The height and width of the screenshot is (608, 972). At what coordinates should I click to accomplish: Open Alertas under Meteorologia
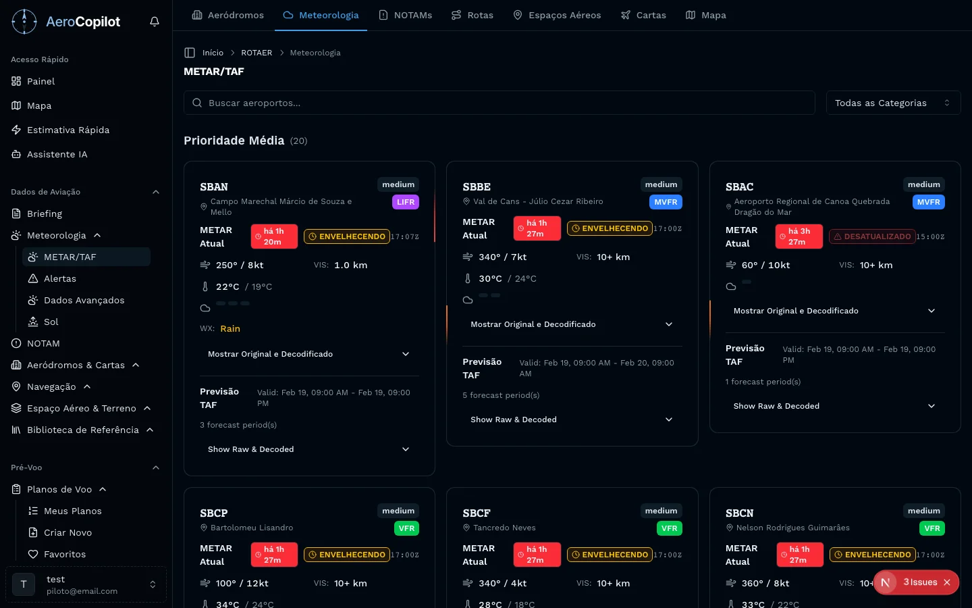pos(59,278)
